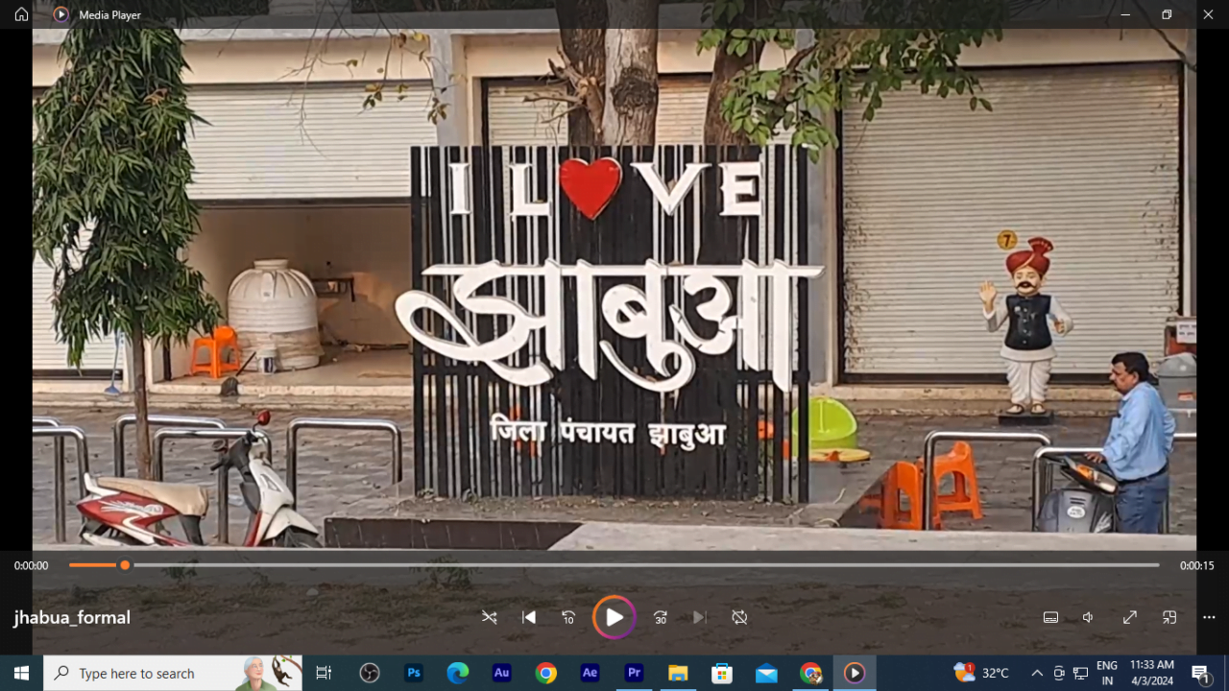Click the taskbar search box

click(x=154, y=673)
